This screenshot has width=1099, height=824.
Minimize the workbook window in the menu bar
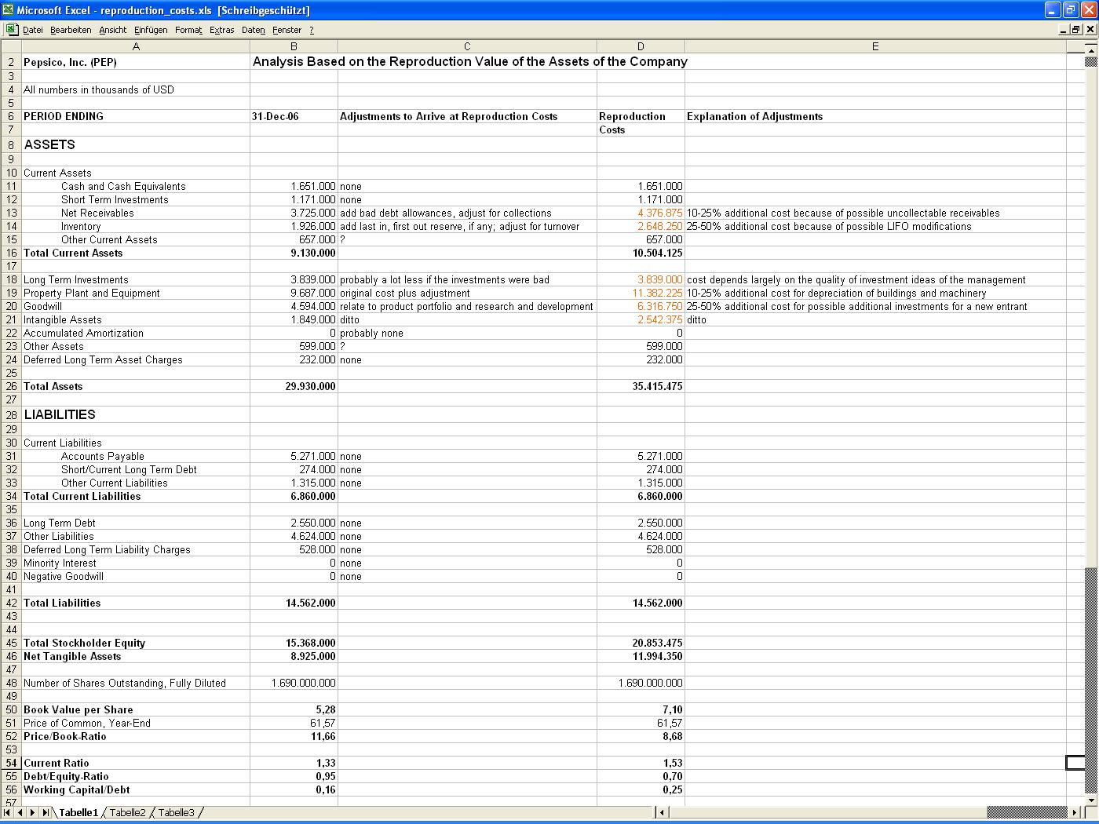tap(1064, 30)
